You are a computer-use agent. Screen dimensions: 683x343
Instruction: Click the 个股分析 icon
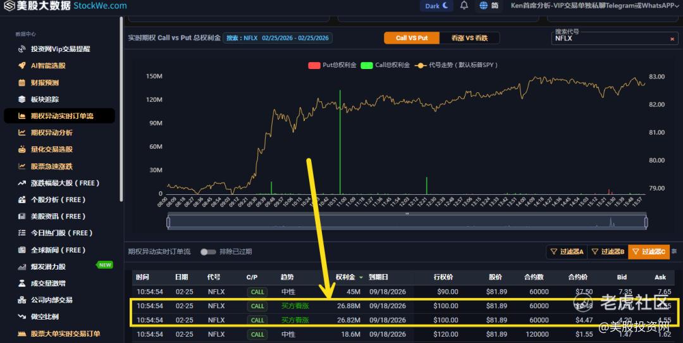(x=22, y=199)
